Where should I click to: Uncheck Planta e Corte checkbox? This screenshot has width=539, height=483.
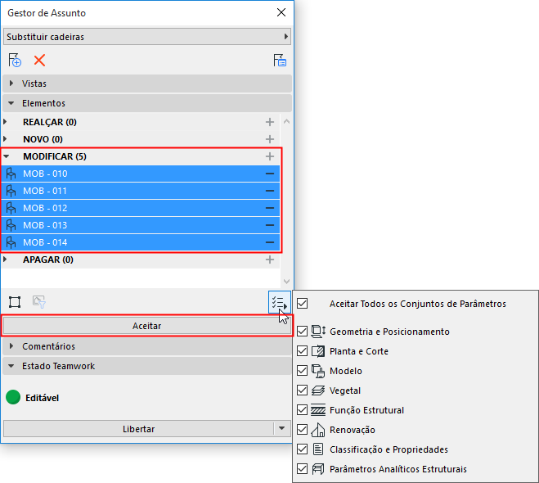302,351
